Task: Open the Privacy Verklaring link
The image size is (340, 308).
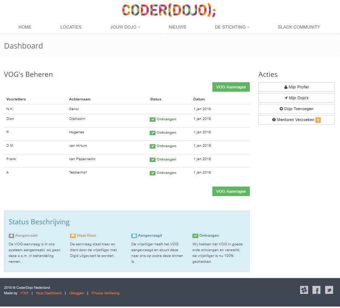Action: [105, 293]
